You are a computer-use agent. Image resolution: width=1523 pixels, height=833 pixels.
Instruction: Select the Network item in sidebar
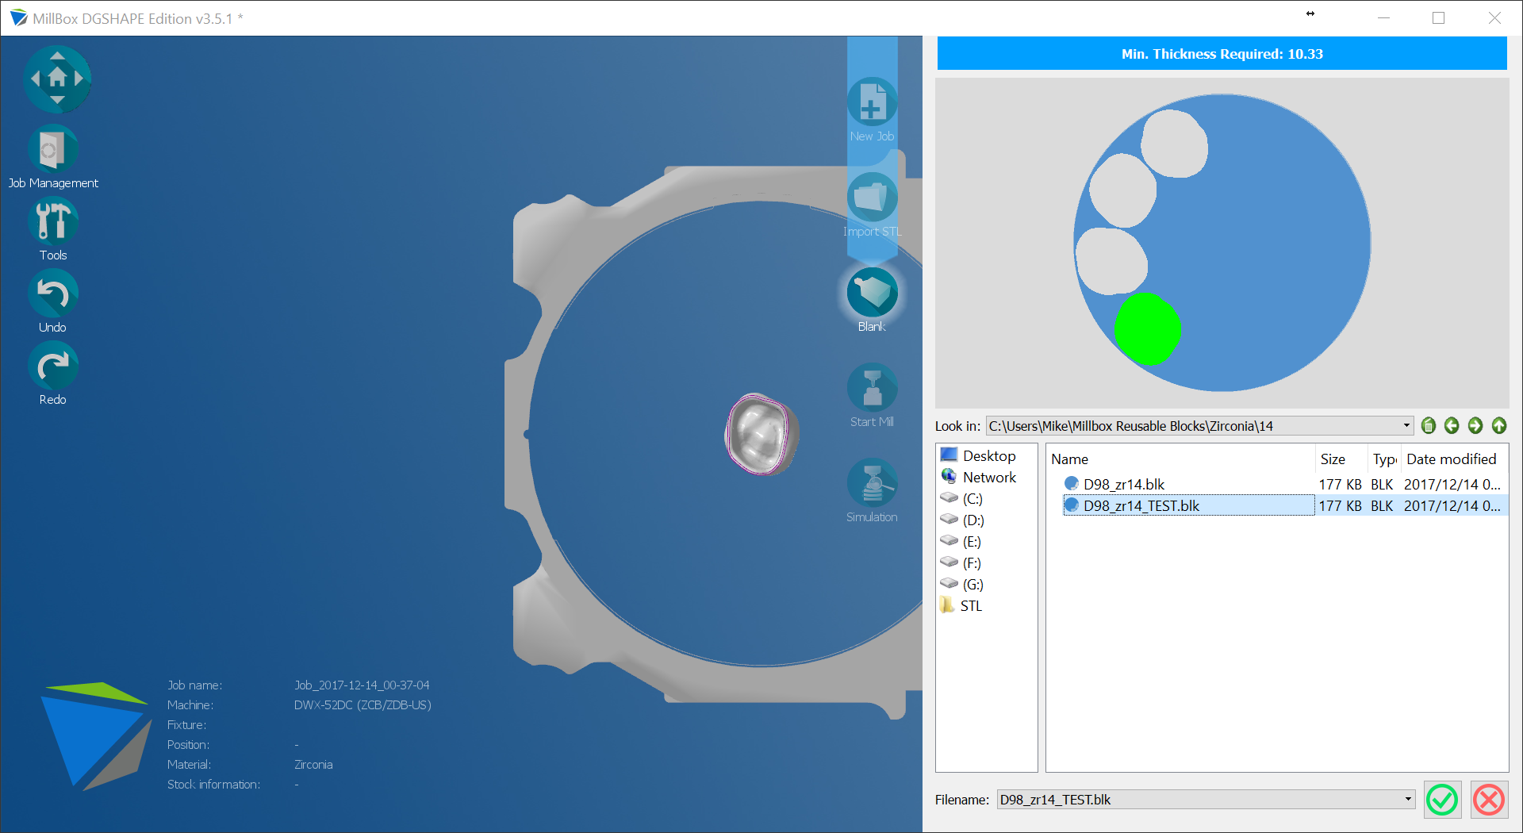click(x=988, y=477)
